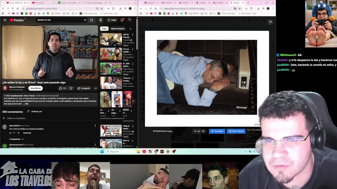Click the jmail.world address bar URL
The image size is (337, 189).
184,8
